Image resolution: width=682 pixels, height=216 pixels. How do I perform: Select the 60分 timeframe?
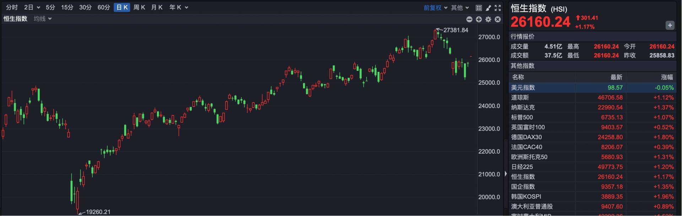(x=104, y=7)
